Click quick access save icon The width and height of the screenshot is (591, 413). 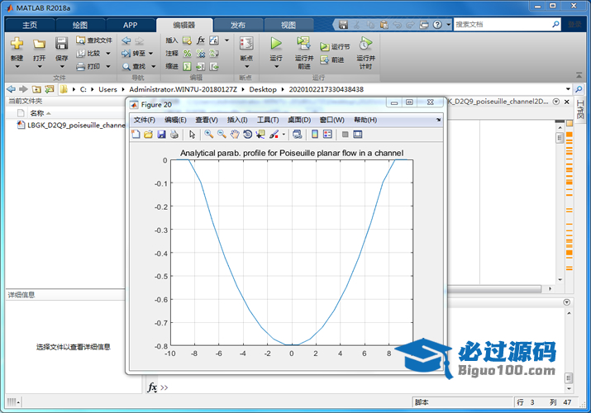[343, 25]
